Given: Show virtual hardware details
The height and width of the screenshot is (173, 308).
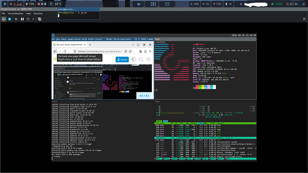Looking at the screenshot, I should pyautogui.click(x=10, y=19).
